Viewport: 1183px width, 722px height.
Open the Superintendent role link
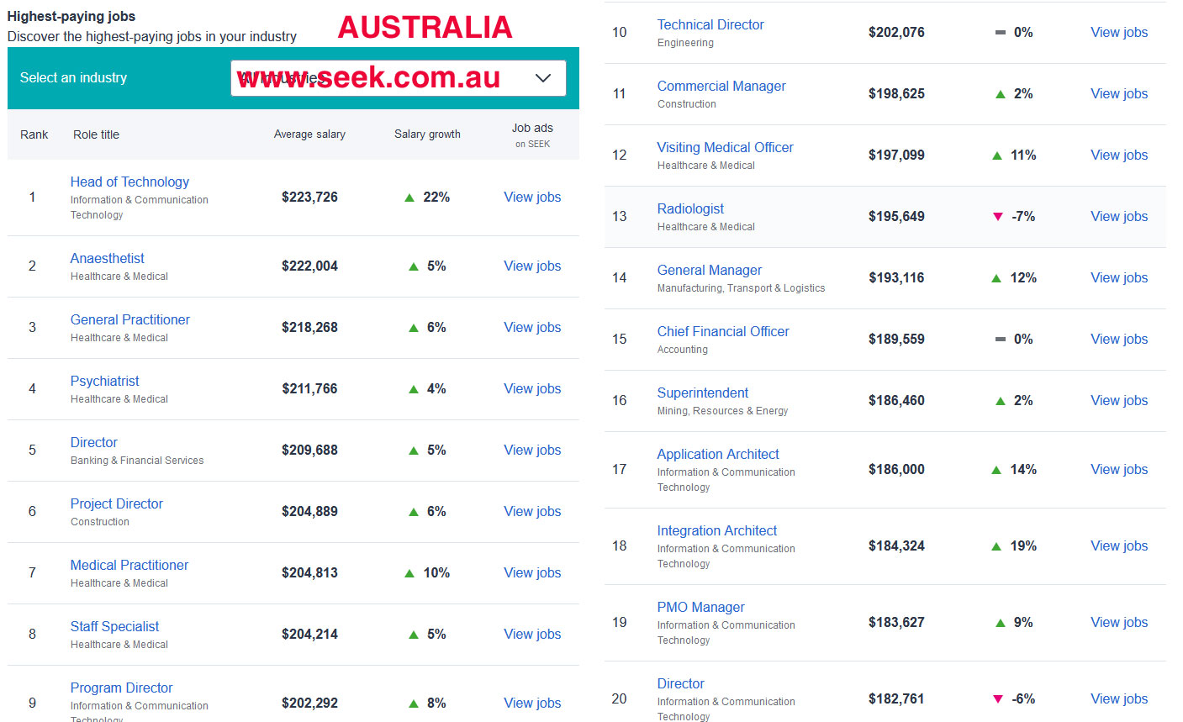(x=702, y=393)
